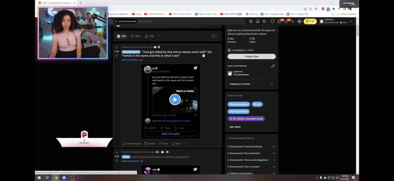Click Read 3.5K replies button
This screenshot has height=181, width=394.
pyautogui.click(x=171, y=134)
